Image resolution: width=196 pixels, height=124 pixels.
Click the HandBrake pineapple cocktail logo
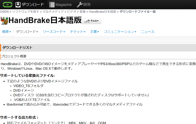click(x=4, y=21)
